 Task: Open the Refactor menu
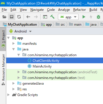point(79,10)
